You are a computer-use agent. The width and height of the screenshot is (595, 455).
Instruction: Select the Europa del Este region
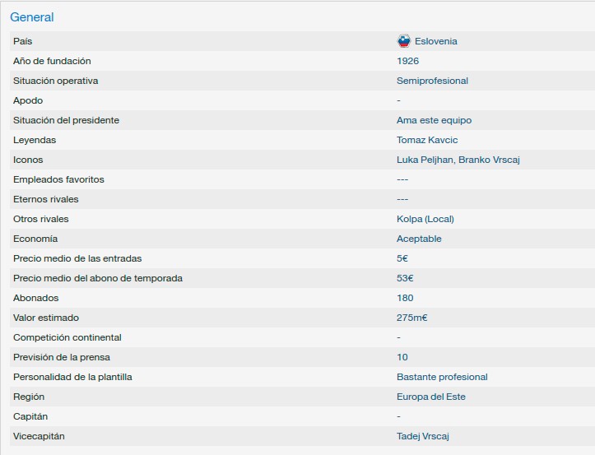click(430, 397)
